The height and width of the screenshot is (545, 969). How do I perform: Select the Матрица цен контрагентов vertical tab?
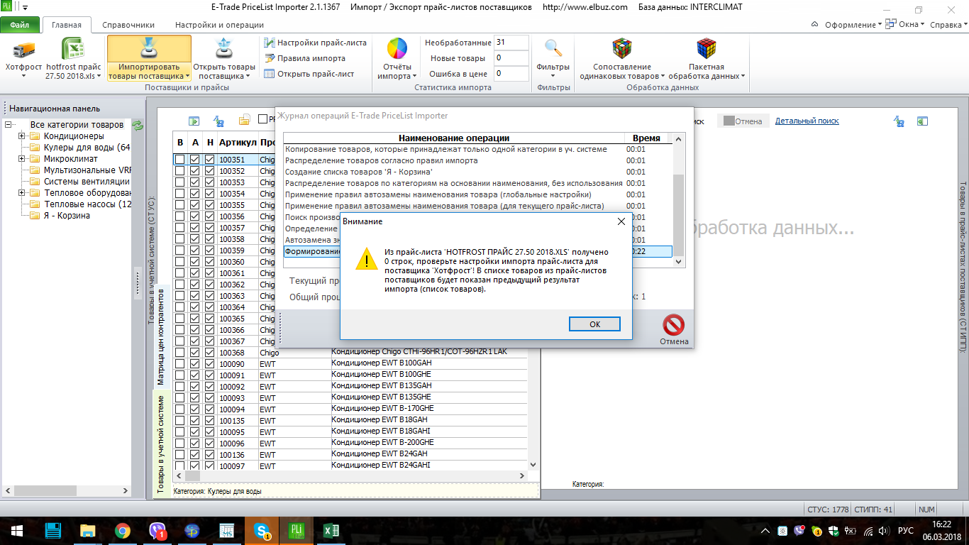pos(162,336)
